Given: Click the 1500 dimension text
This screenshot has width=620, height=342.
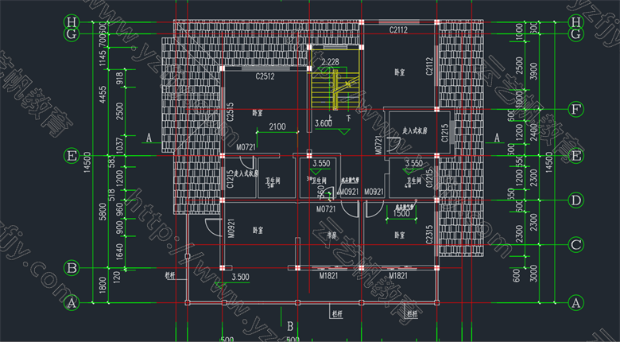Looking at the screenshot, I should (x=401, y=213).
